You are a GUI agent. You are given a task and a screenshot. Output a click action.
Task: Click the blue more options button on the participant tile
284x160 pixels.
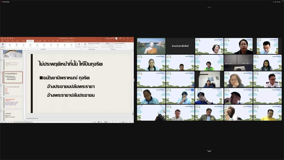[x=192, y=90]
